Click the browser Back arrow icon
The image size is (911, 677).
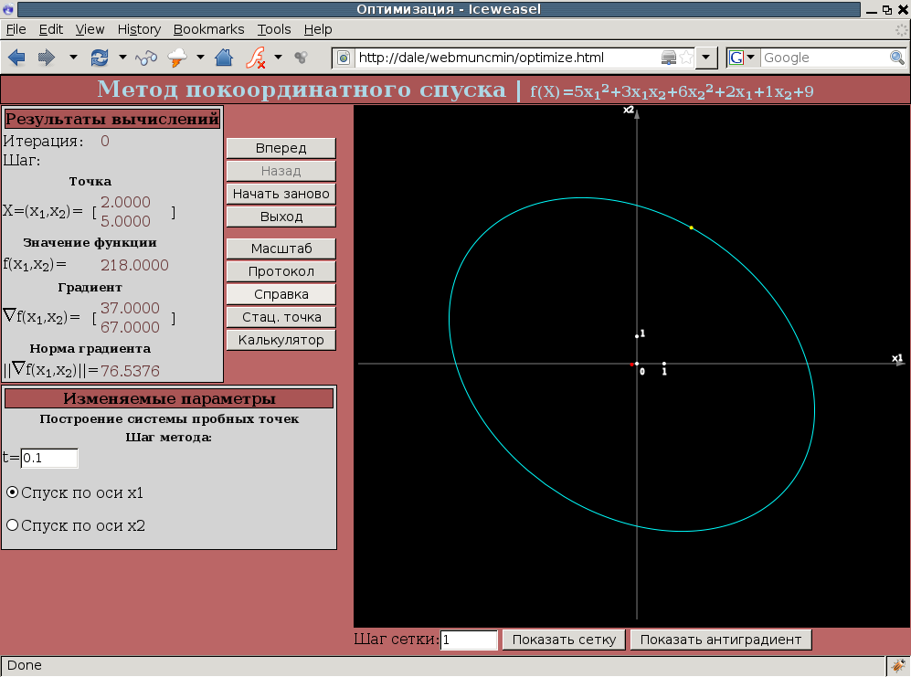16,58
